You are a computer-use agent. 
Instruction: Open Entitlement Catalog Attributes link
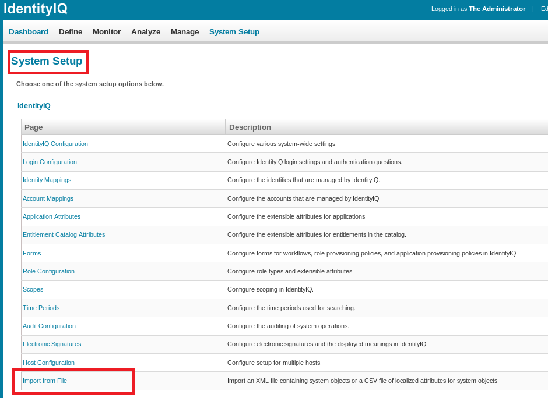pos(64,234)
